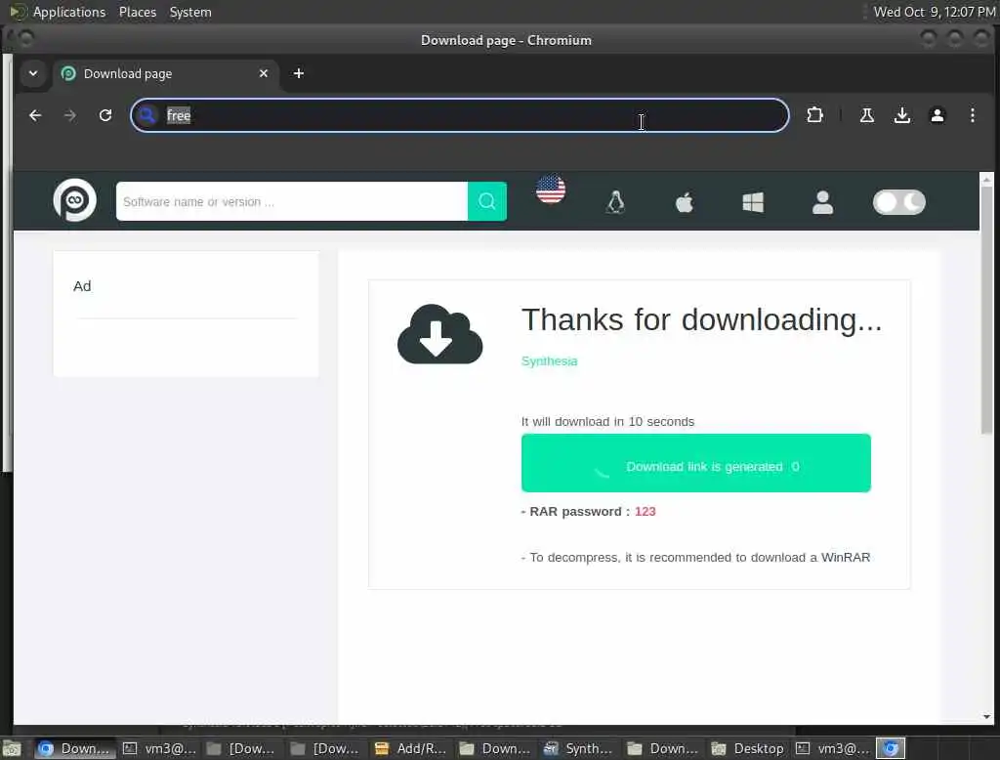This screenshot has width=1000, height=760.
Task: Open Synth... taskbar window
Action: click(578, 748)
